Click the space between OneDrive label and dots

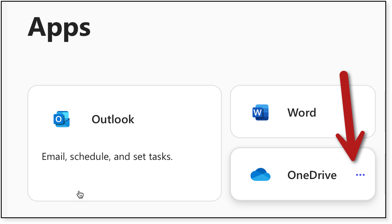point(346,175)
